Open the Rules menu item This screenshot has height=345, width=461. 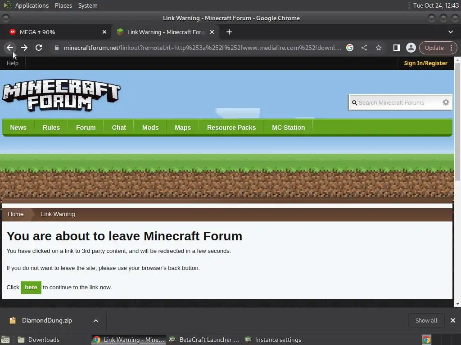(51, 128)
